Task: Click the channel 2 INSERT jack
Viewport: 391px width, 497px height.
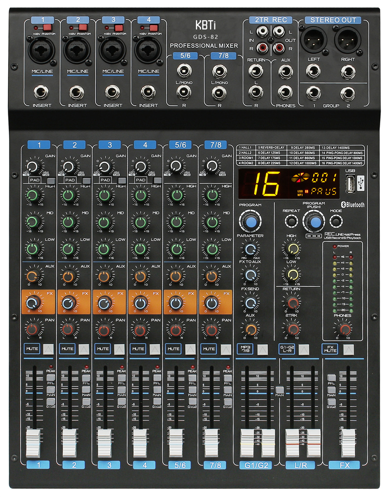Action: (77, 92)
